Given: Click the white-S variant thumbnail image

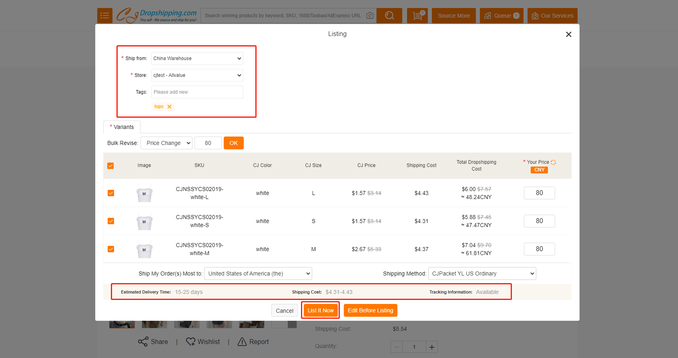Looking at the screenshot, I should coord(144,221).
